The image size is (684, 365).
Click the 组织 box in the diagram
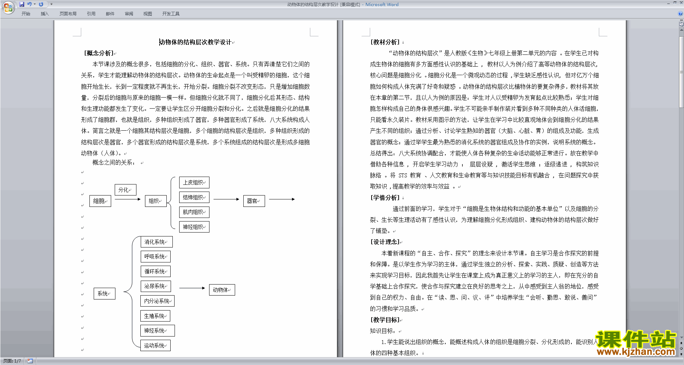pyautogui.click(x=156, y=201)
